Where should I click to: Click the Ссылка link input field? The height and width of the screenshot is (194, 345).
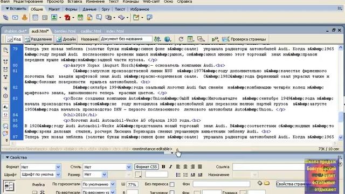coord(268,167)
